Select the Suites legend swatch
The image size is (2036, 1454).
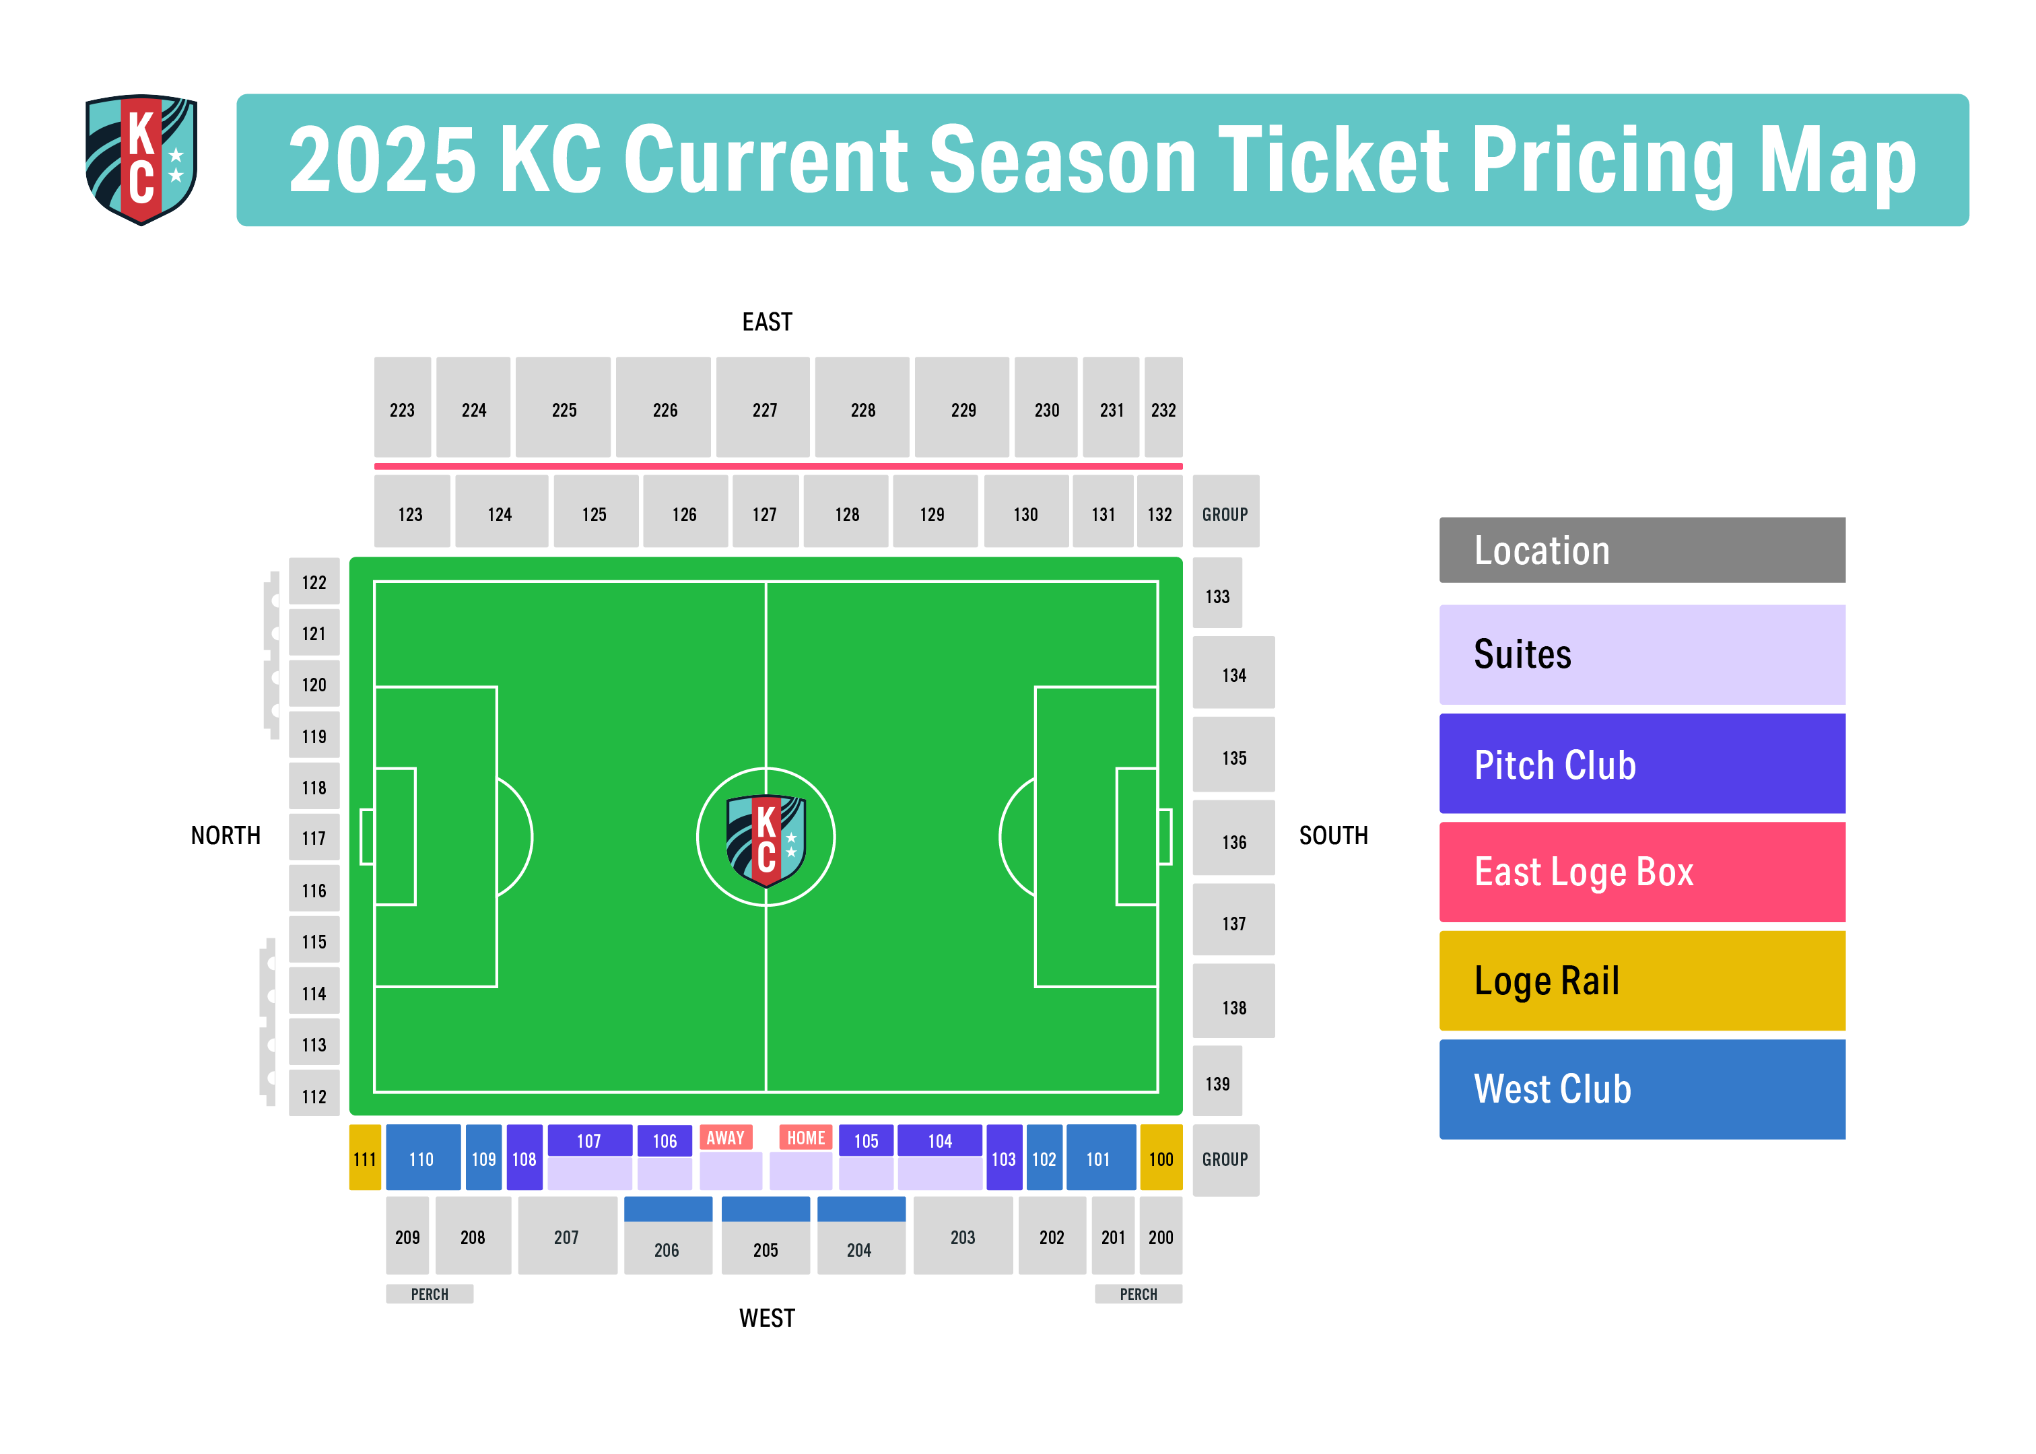coord(1641,654)
